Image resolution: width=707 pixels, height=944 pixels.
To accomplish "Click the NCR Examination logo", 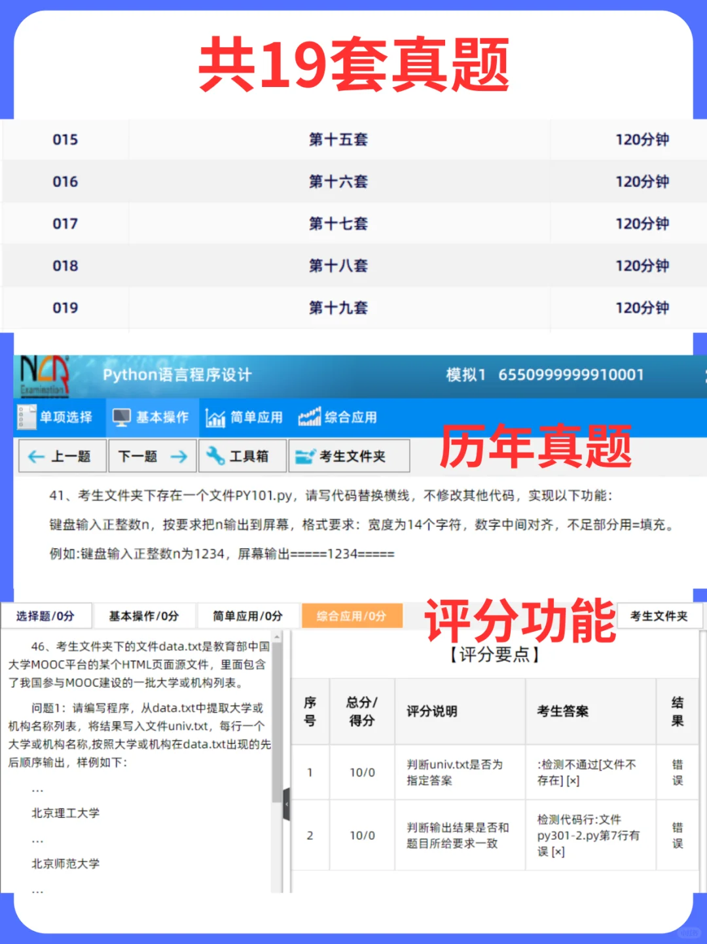I will [43, 374].
